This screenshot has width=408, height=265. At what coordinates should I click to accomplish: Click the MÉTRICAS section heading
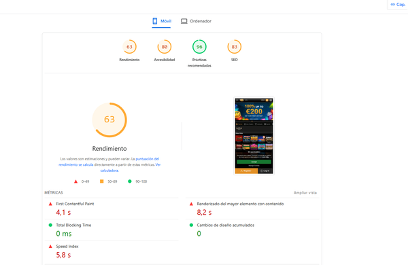click(x=54, y=193)
